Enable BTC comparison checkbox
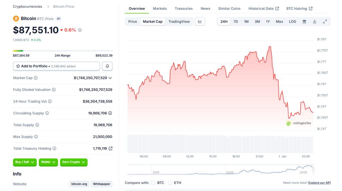Viewport: 342px width, 191px height. pyautogui.click(x=153, y=183)
